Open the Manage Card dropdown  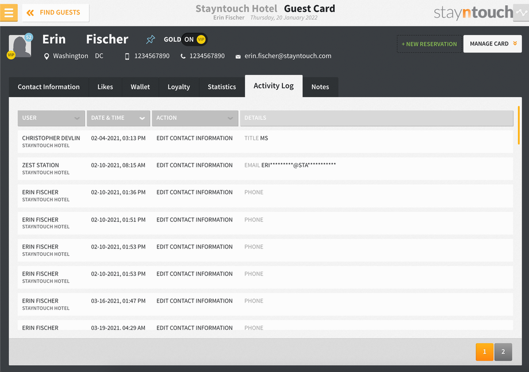493,44
